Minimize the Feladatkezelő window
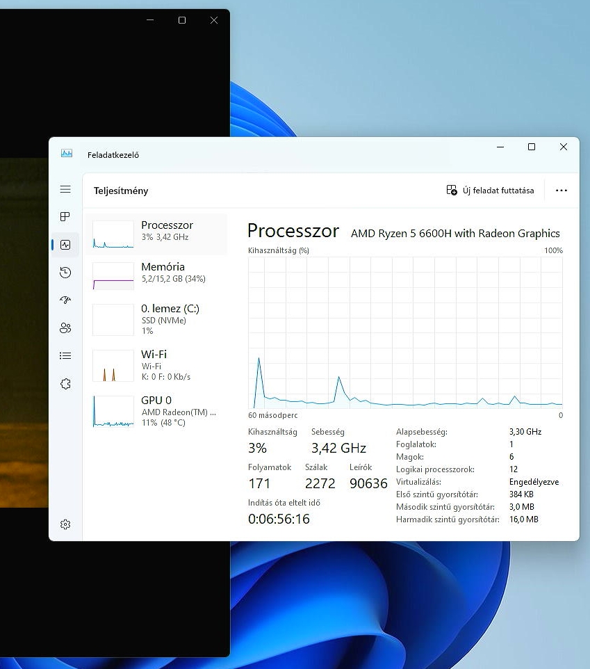Viewport: 590px width, 669px height. (x=500, y=147)
